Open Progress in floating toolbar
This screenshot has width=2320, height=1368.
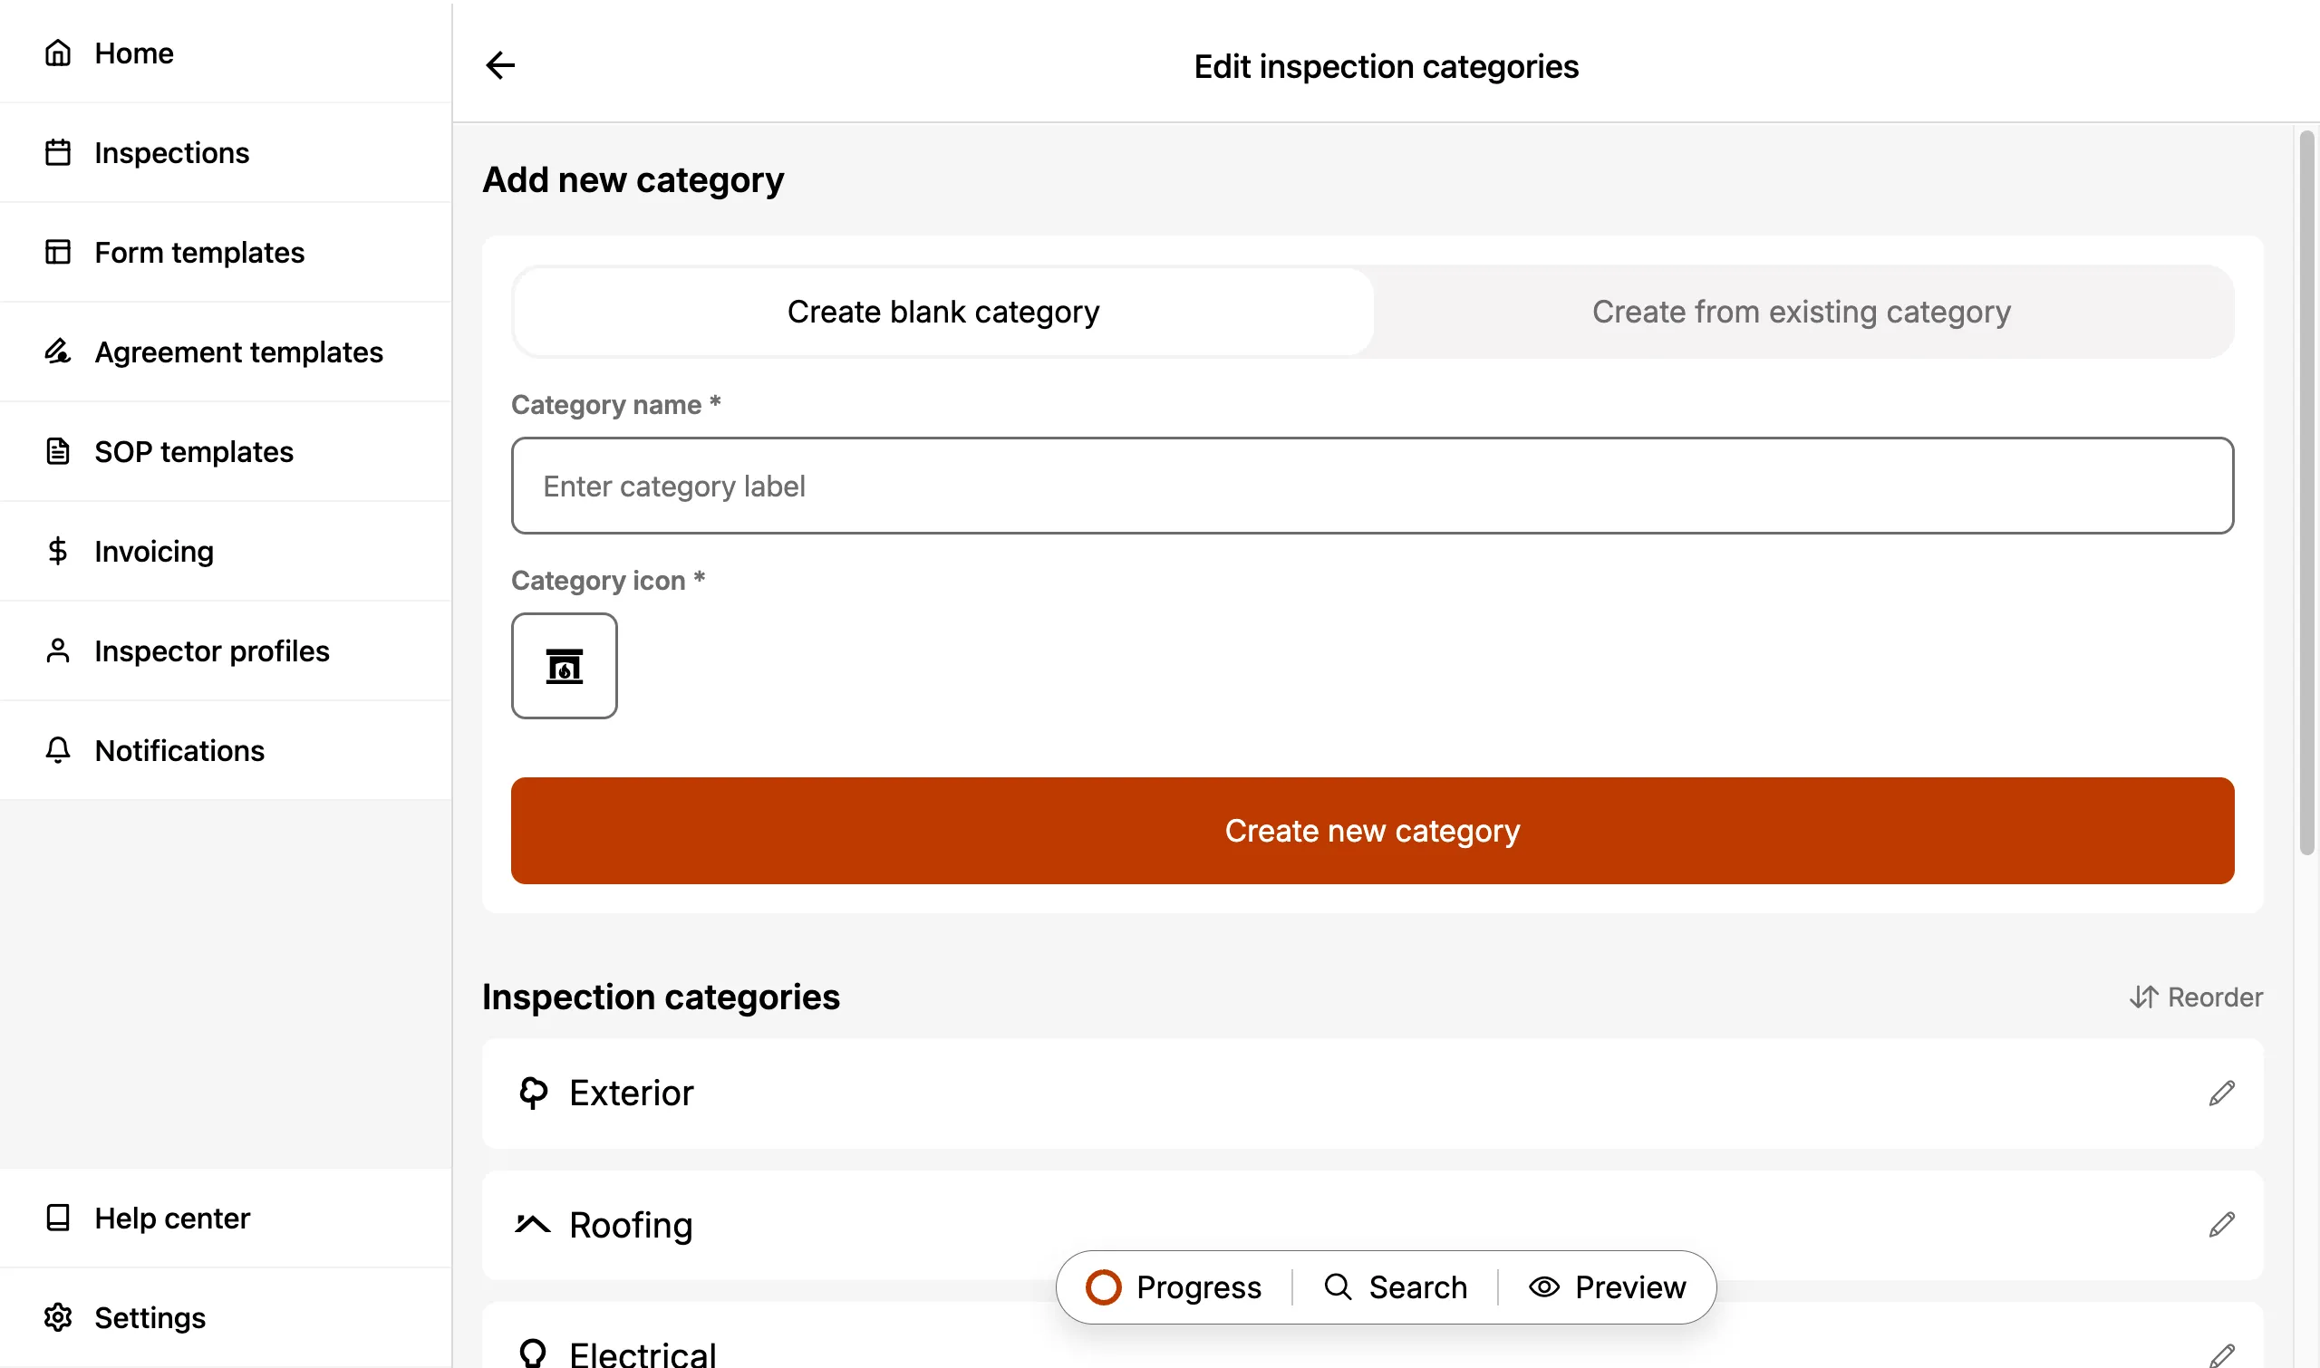pyautogui.click(x=1174, y=1286)
